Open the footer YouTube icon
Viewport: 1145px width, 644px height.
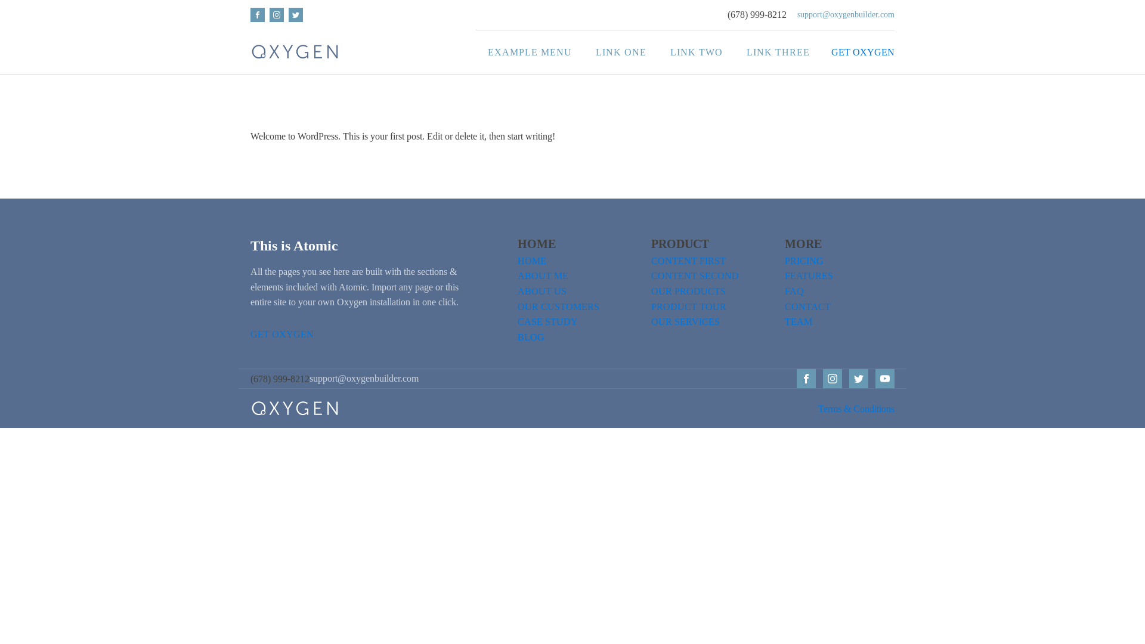pyautogui.click(x=885, y=379)
